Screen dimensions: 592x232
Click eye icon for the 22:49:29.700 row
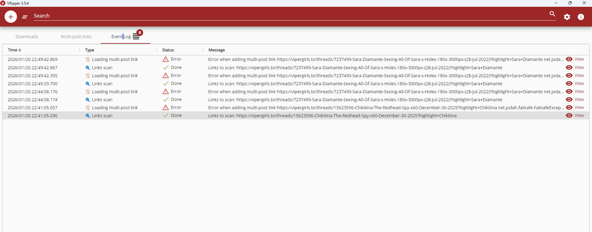click(x=569, y=83)
